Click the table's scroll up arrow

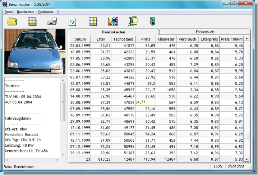[x=247, y=38]
